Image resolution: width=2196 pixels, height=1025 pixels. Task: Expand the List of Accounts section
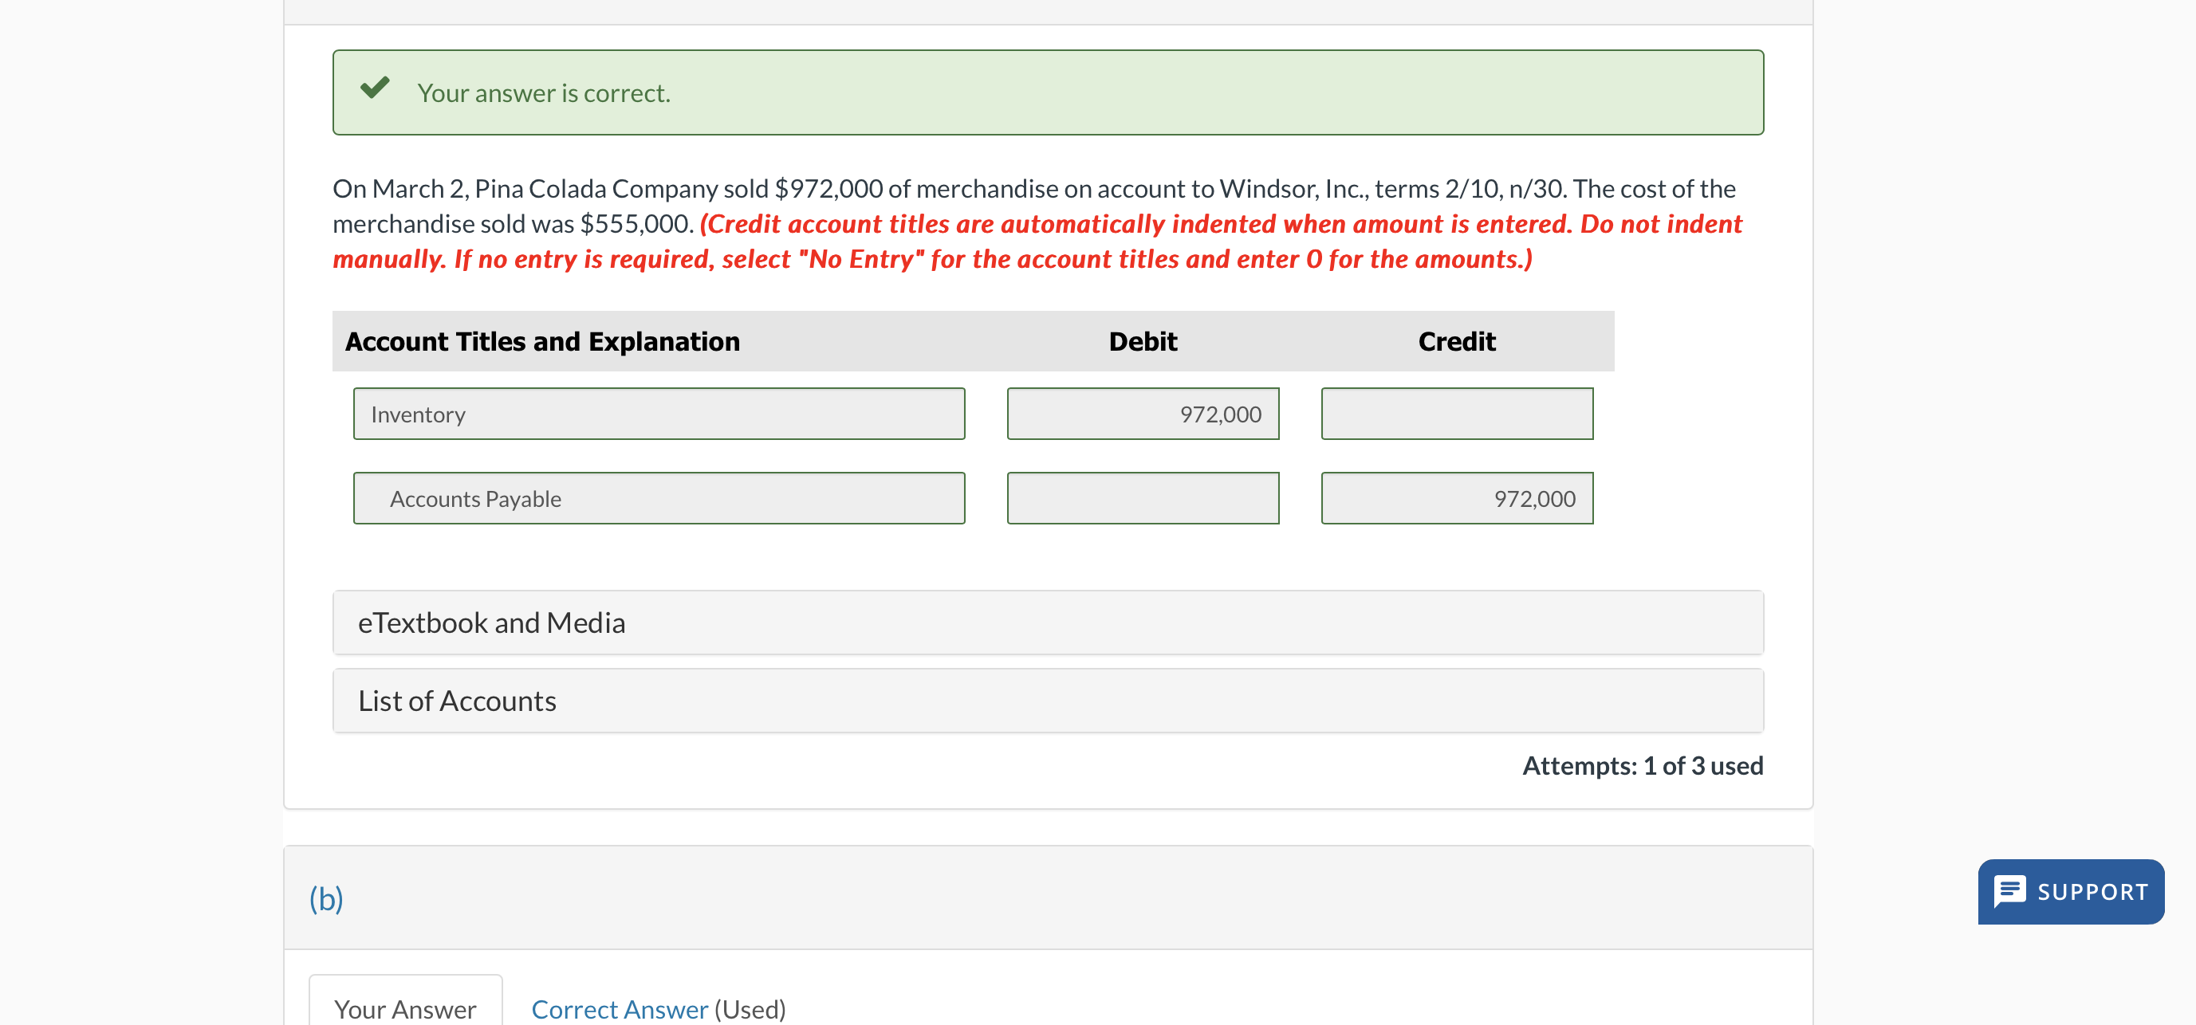pos(1047,701)
